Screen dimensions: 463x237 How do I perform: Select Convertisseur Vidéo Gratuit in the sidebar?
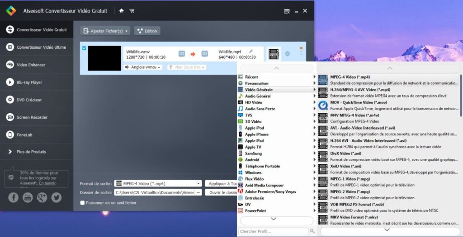tap(37, 29)
